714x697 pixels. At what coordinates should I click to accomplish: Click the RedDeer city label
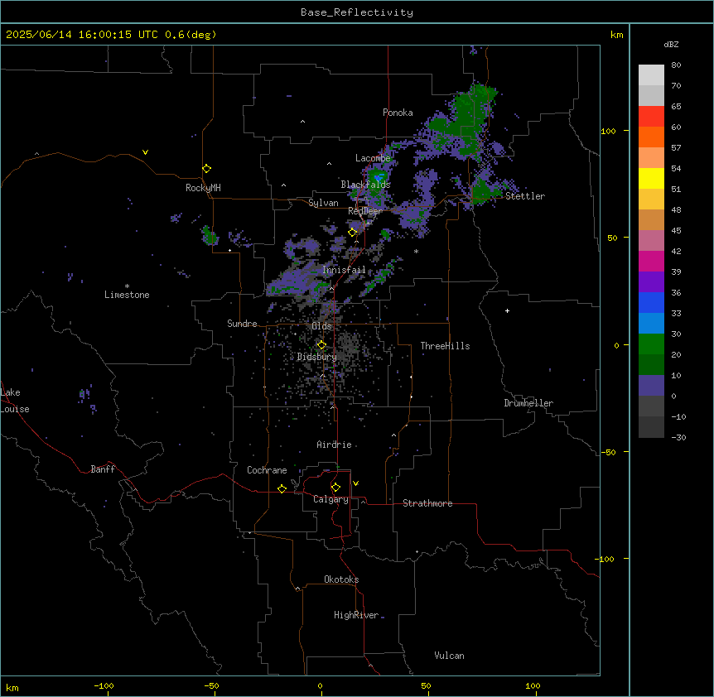pyautogui.click(x=365, y=211)
